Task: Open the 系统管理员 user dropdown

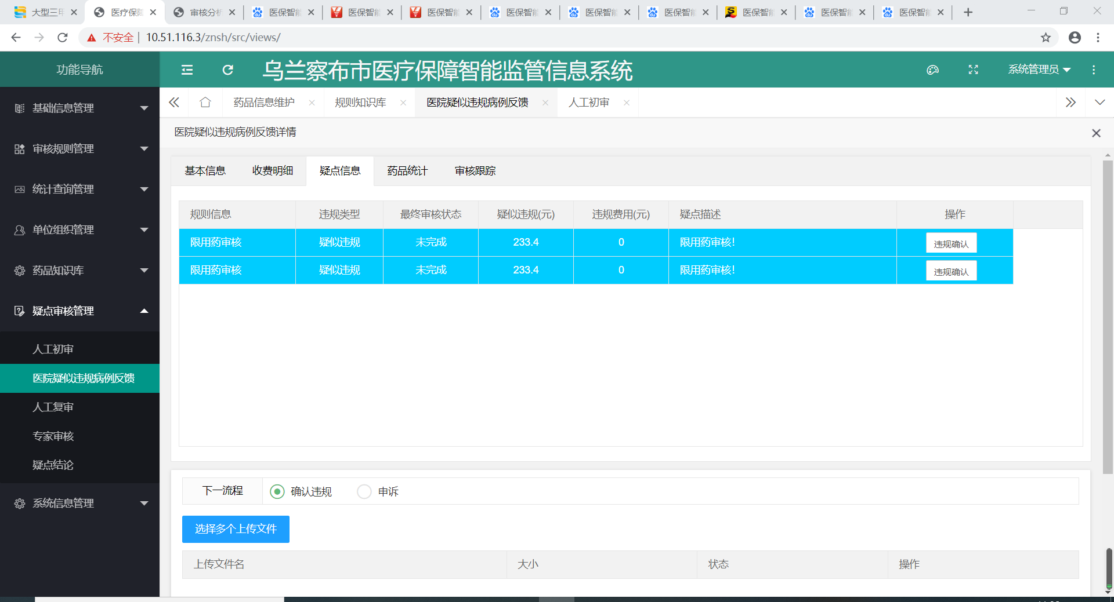Action: tap(1039, 70)
